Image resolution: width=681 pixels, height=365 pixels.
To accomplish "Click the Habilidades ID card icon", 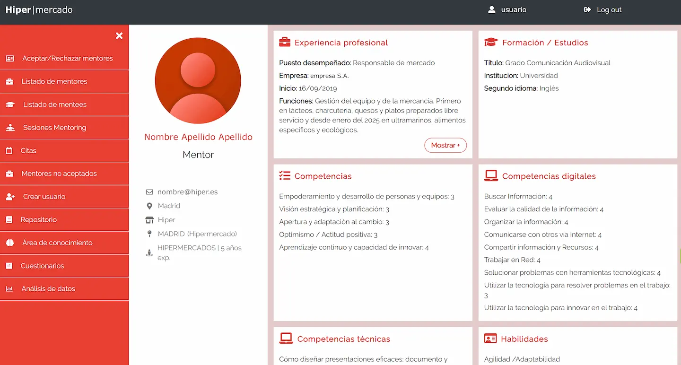I will (490, 339).
